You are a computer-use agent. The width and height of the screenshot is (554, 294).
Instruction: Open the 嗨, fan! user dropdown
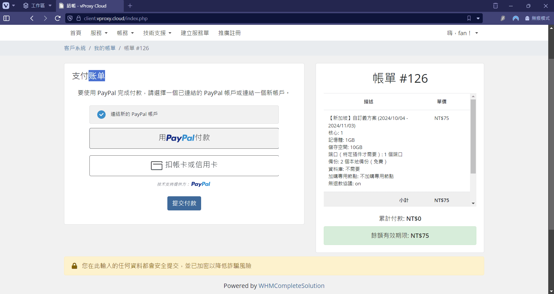pyautogui.click(x=463, y=33)
